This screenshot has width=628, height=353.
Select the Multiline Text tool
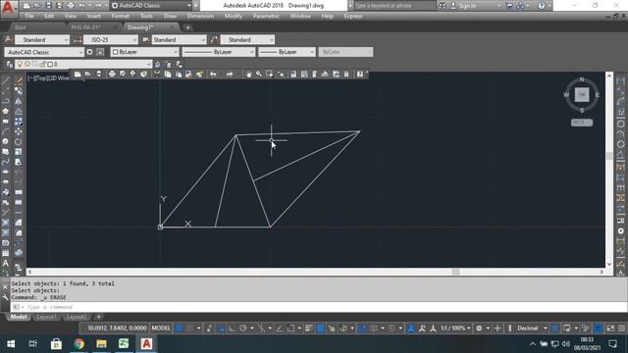click(x=5, y=264)
